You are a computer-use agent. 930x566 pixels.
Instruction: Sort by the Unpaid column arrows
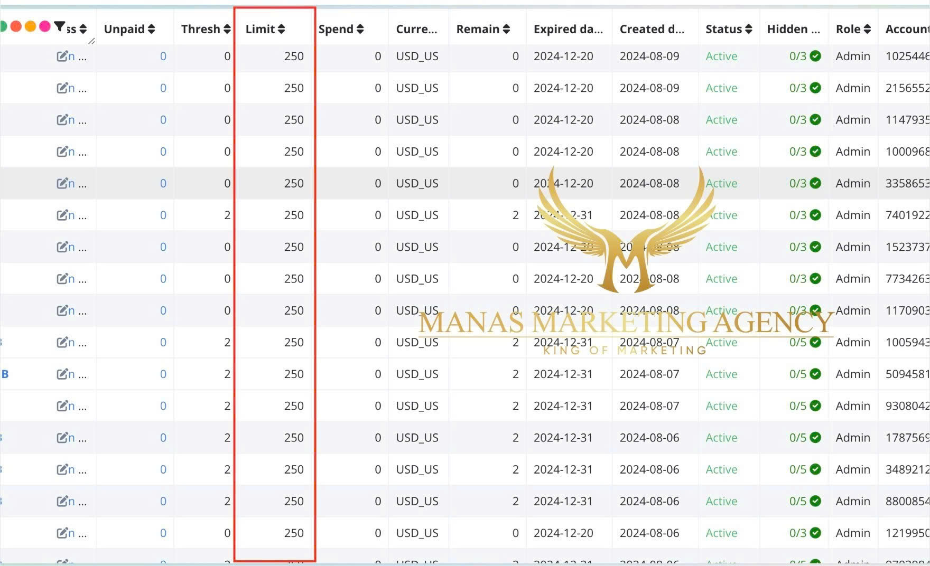(152, 29)
